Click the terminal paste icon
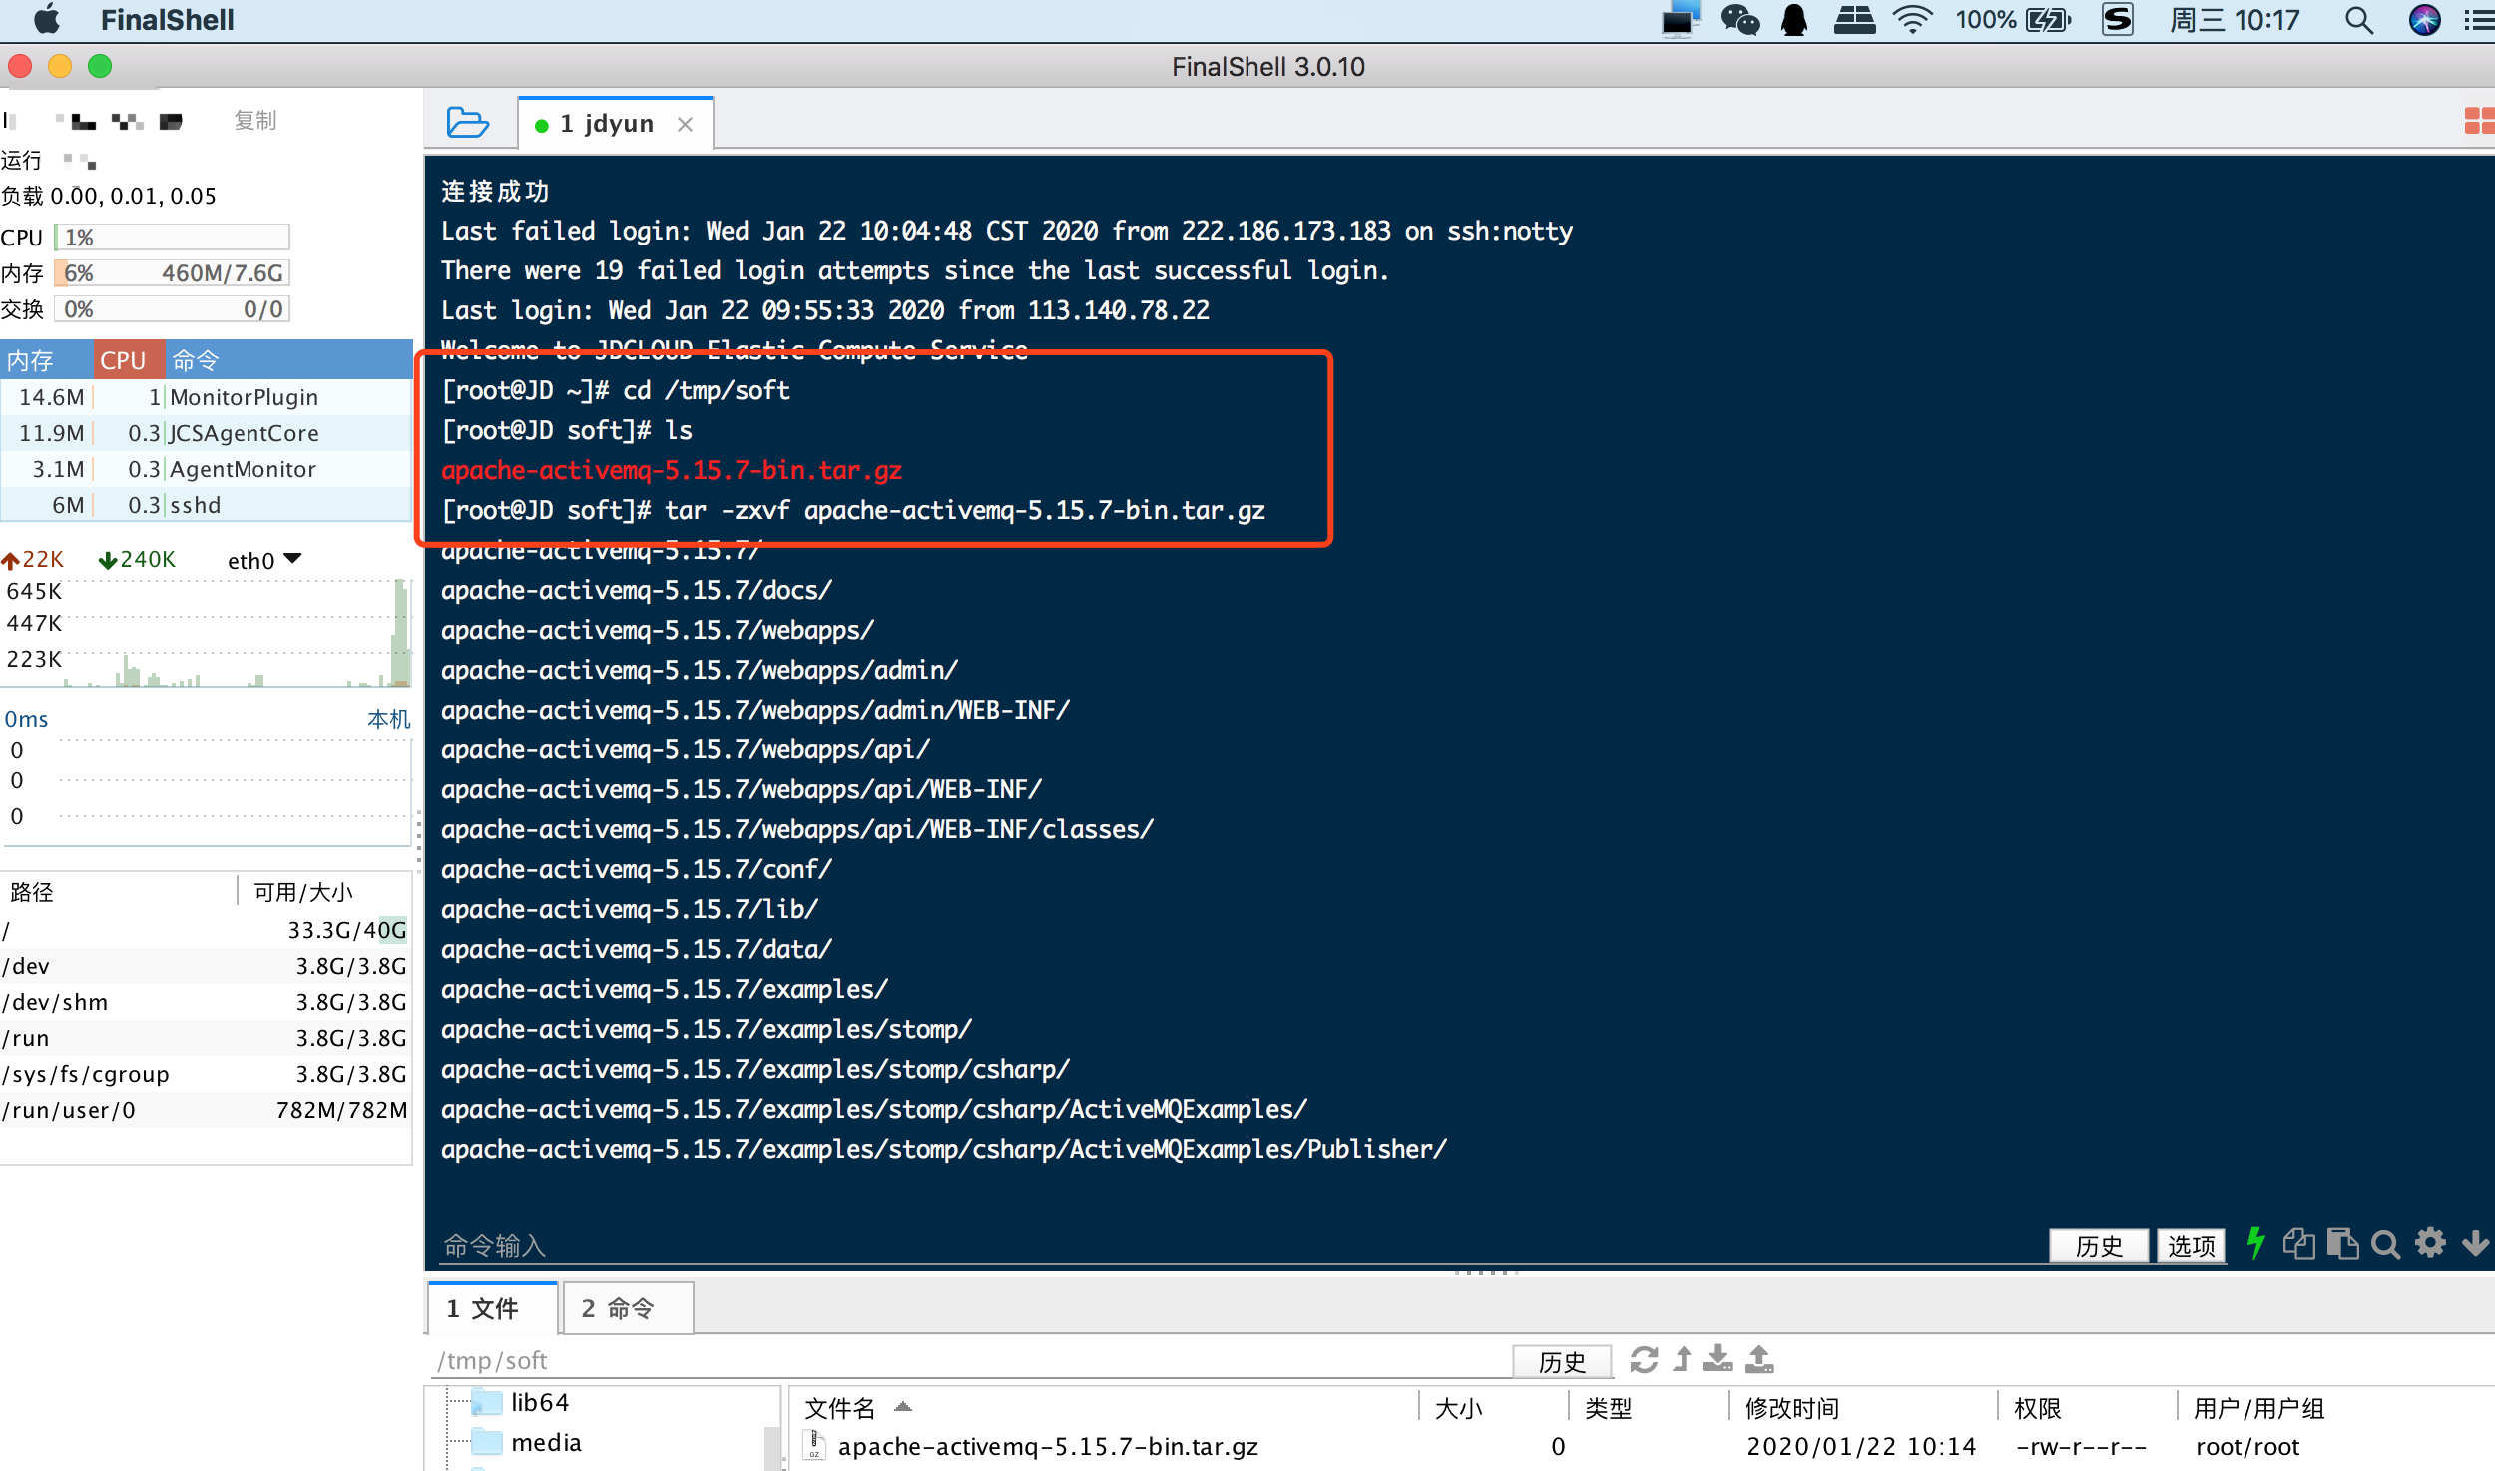This screenshot has width=2495, height=1471. click(2342, 1244)
